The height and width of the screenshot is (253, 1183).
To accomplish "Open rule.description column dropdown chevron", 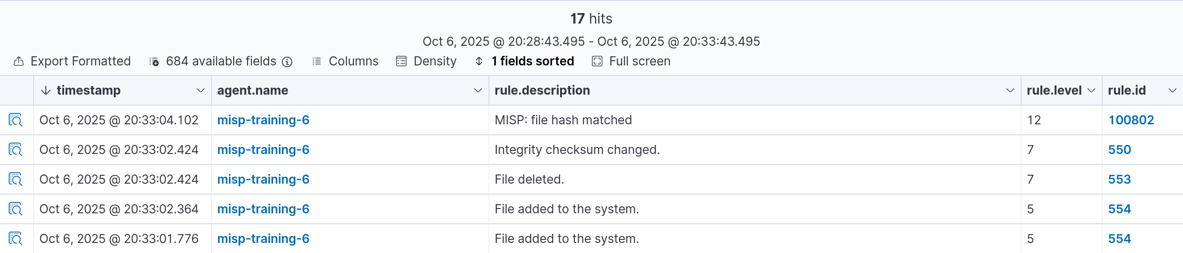I will click(1010, 90).
